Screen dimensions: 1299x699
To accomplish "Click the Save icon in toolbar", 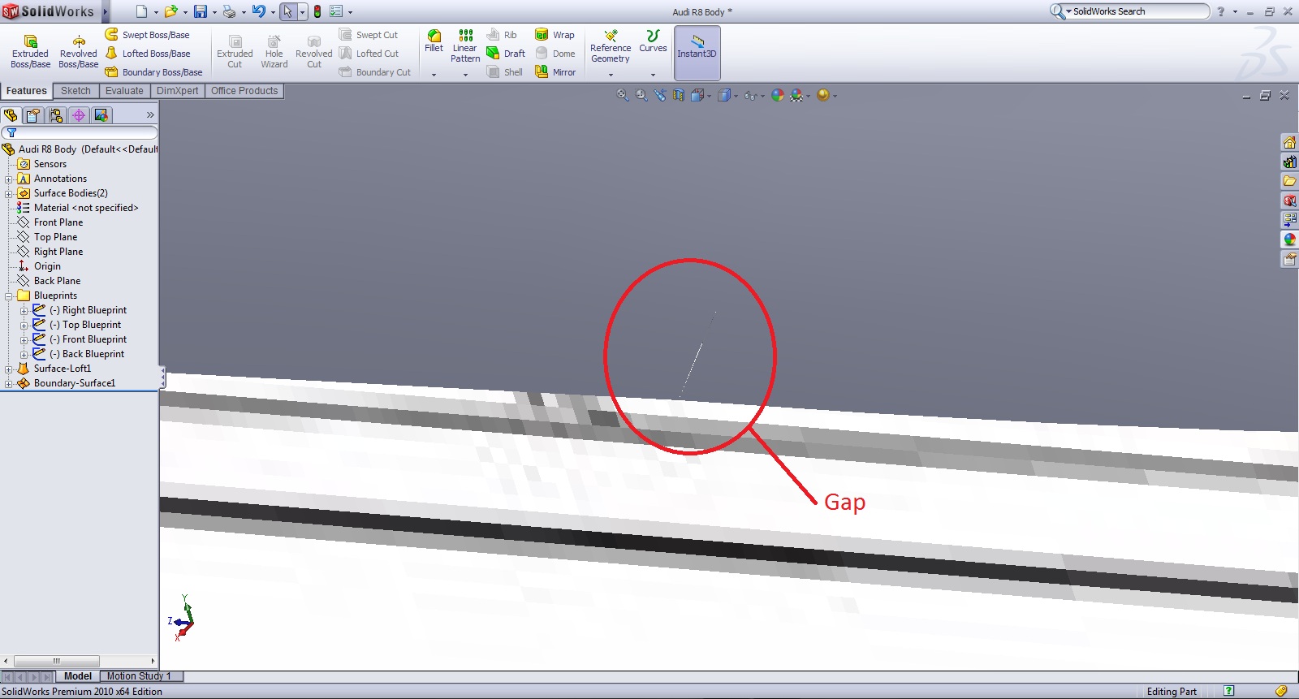I will click(200, 11).
